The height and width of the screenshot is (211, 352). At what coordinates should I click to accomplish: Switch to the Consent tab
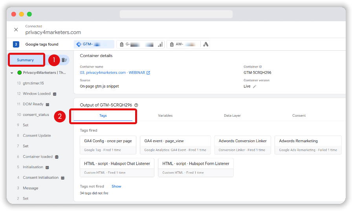pyautogui.click(x=299, y=116)
